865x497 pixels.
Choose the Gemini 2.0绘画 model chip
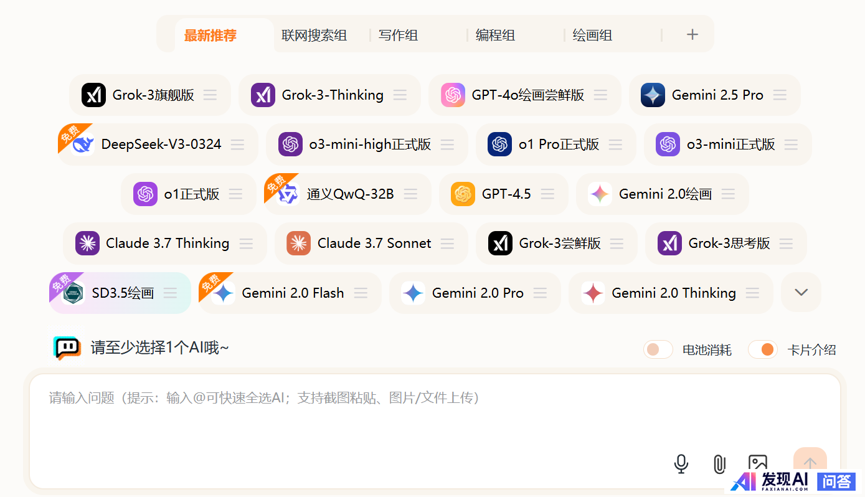(663, 194)
